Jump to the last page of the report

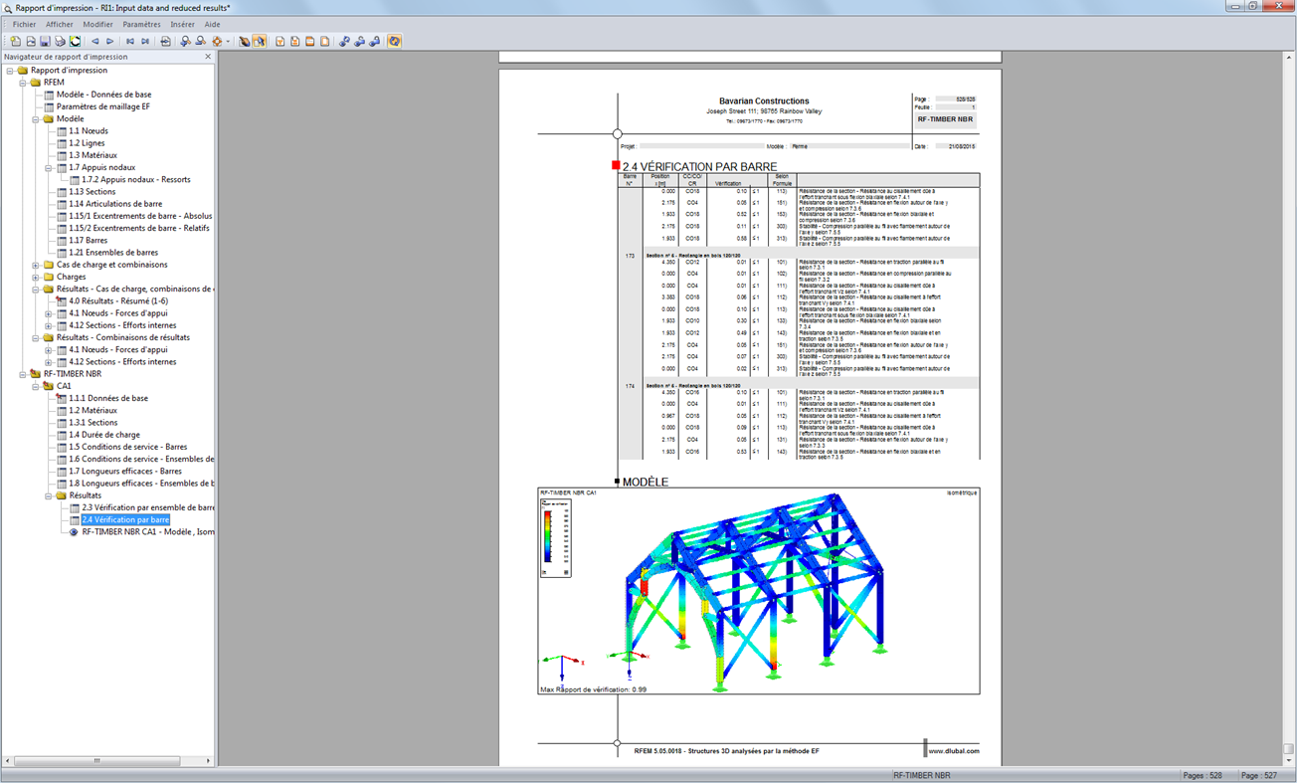pos(145,41)
